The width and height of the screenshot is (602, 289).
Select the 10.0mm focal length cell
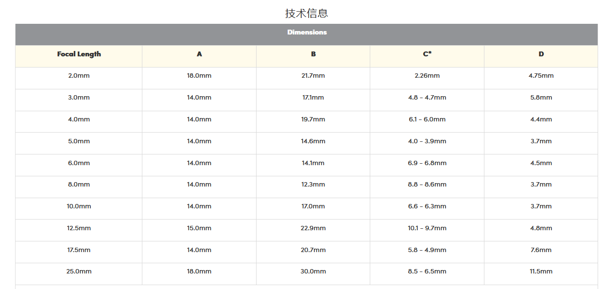tap(79, 206)
